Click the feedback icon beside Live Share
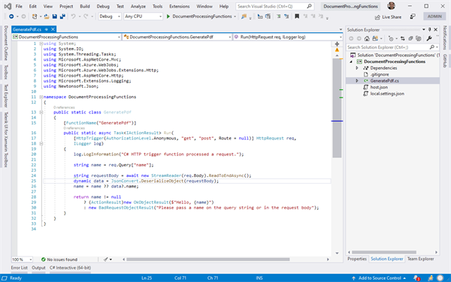The height and width of the screenshot is (282, 451). click(x=413, y=16)
